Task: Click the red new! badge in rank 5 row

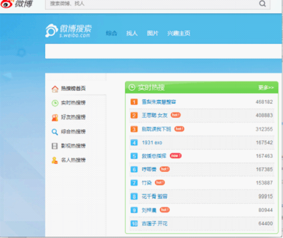Action: click(175, 155)
